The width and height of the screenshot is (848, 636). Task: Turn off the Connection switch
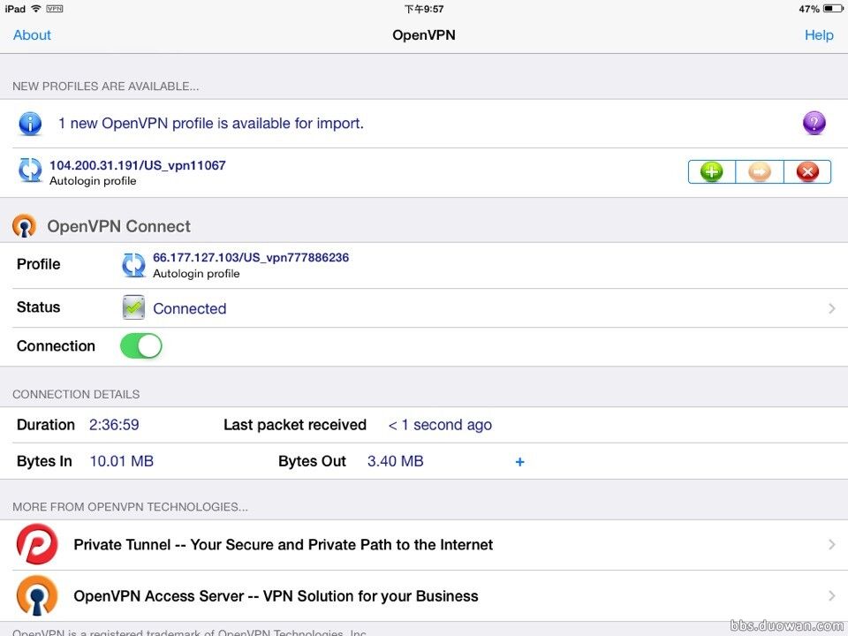141,346
